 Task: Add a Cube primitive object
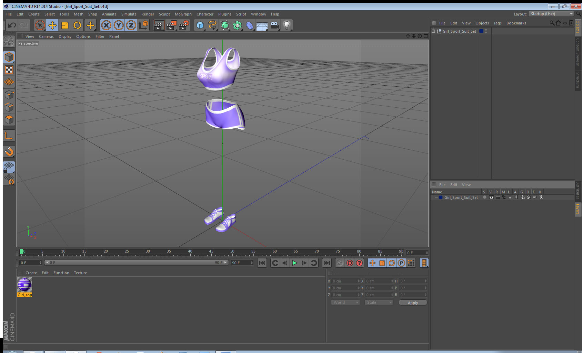[x=200, y=25]
